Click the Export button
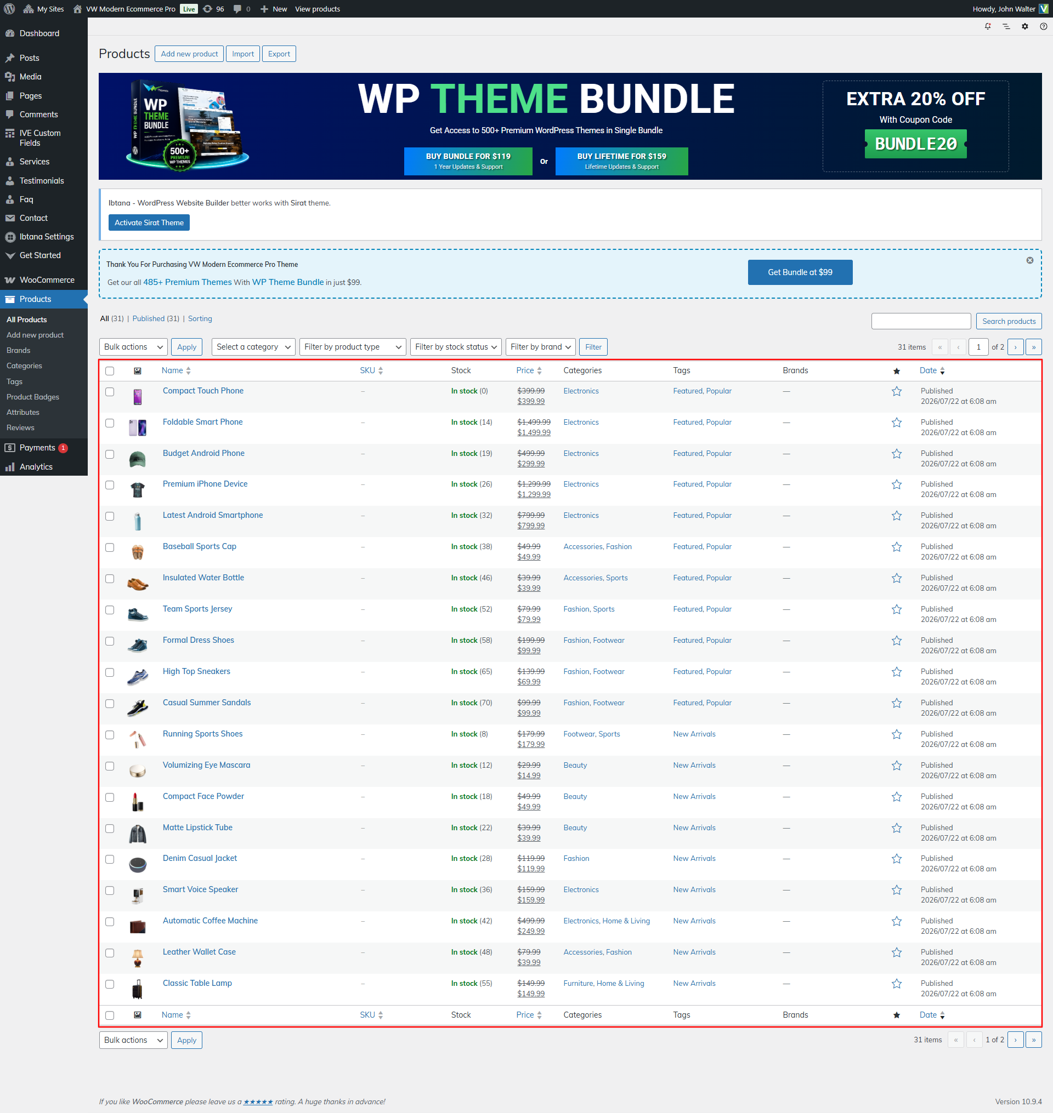The width and height of the screenshot is (1053, 1113). [279, 54]
